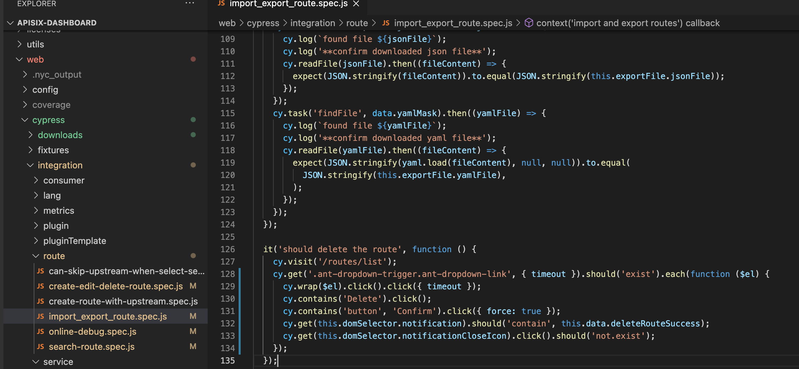Click text 'should delete the route' on line 126
The width and height of the screenshot is (799, 369).
340,249
